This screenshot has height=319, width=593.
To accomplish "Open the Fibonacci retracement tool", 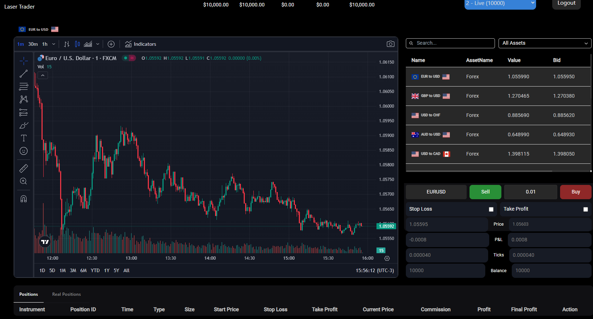I will pyautogui.click(x=24, y=87).
